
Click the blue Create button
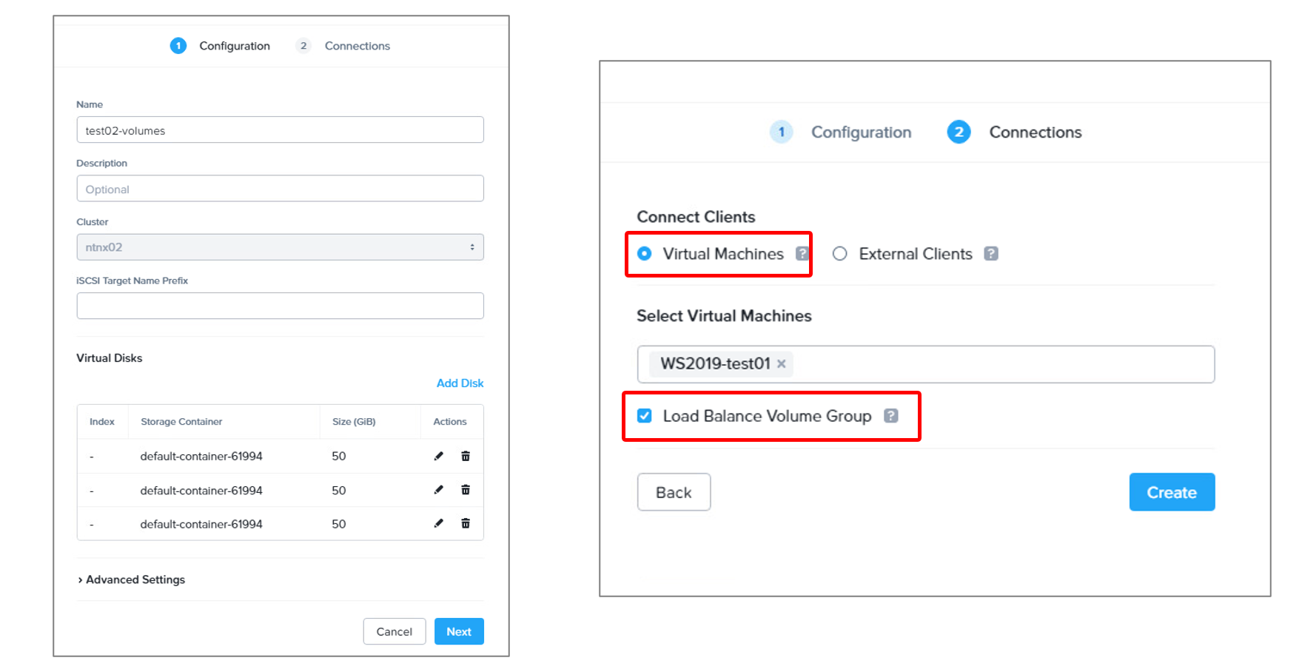click(x=1172, y=492)
